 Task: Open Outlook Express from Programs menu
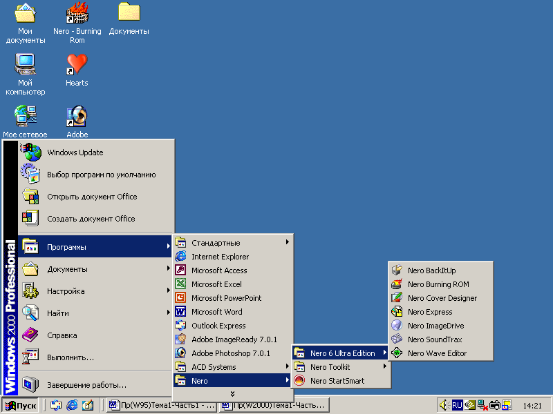[x=233, y=326]
